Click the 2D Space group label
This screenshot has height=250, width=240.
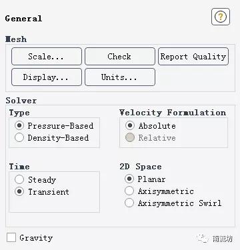point(141,167)
